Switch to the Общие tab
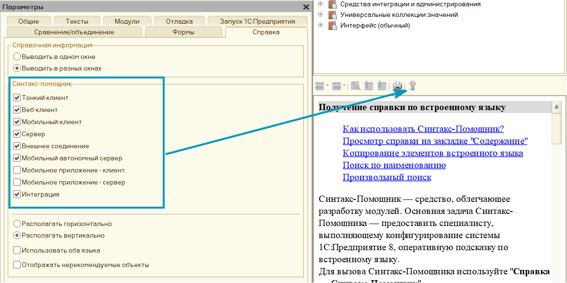Viewport: 567px width, 283px height. coord(27,21)
